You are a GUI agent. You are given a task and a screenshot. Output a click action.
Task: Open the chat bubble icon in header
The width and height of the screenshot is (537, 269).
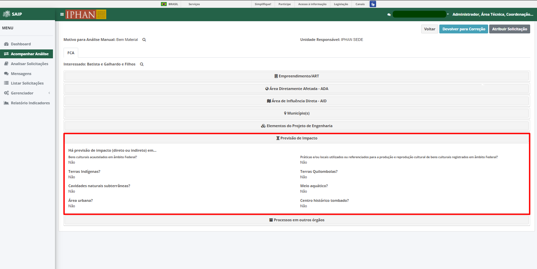click(x=389, y=15)
